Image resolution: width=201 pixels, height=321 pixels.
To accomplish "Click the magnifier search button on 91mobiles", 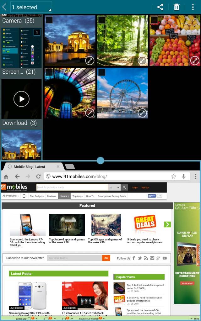I will 124,187.
